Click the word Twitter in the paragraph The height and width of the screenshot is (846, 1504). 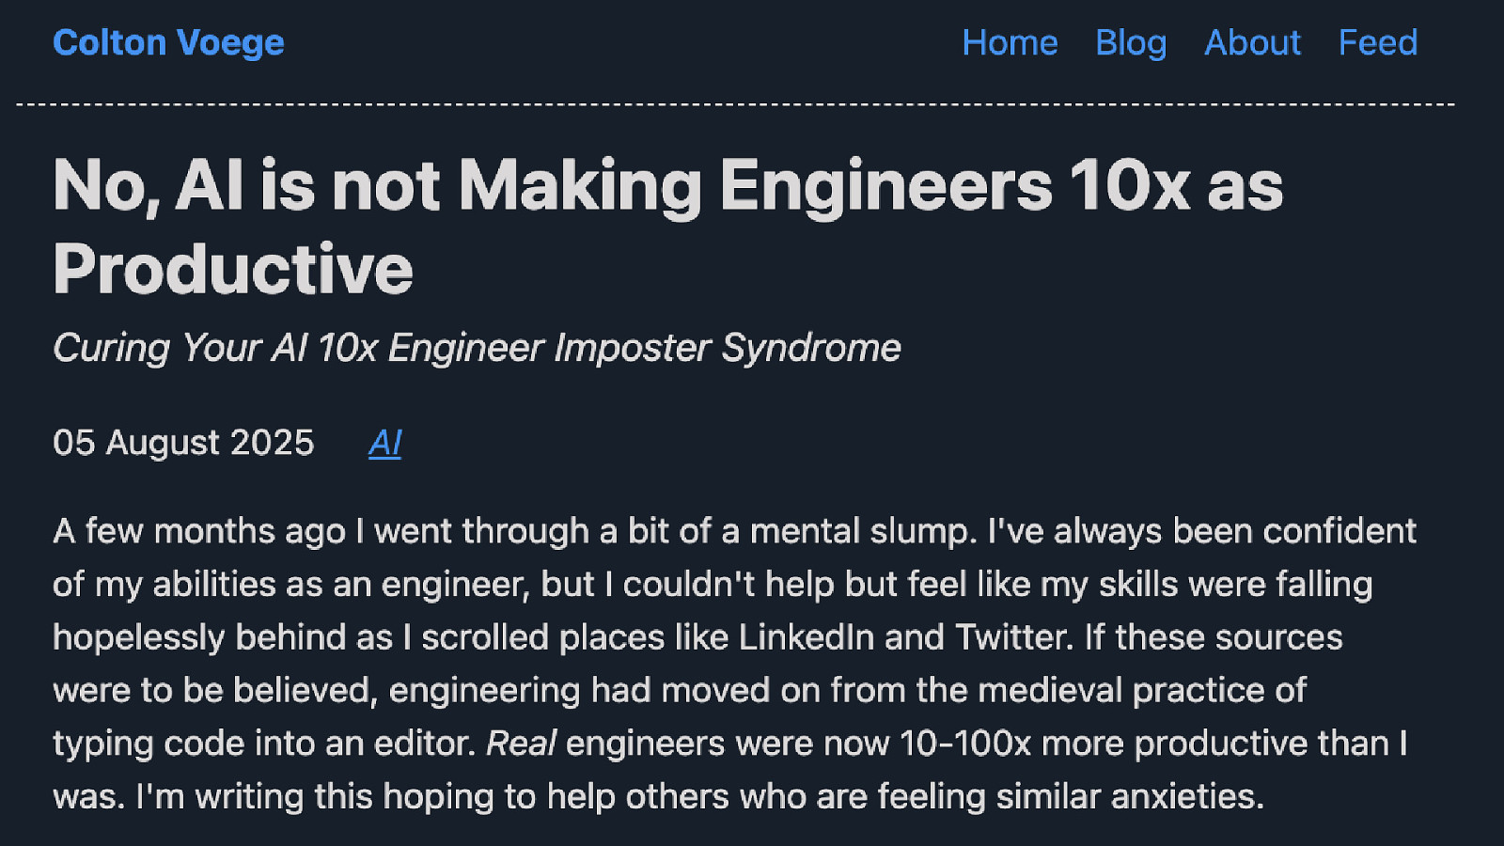[x=1012, y=637]
